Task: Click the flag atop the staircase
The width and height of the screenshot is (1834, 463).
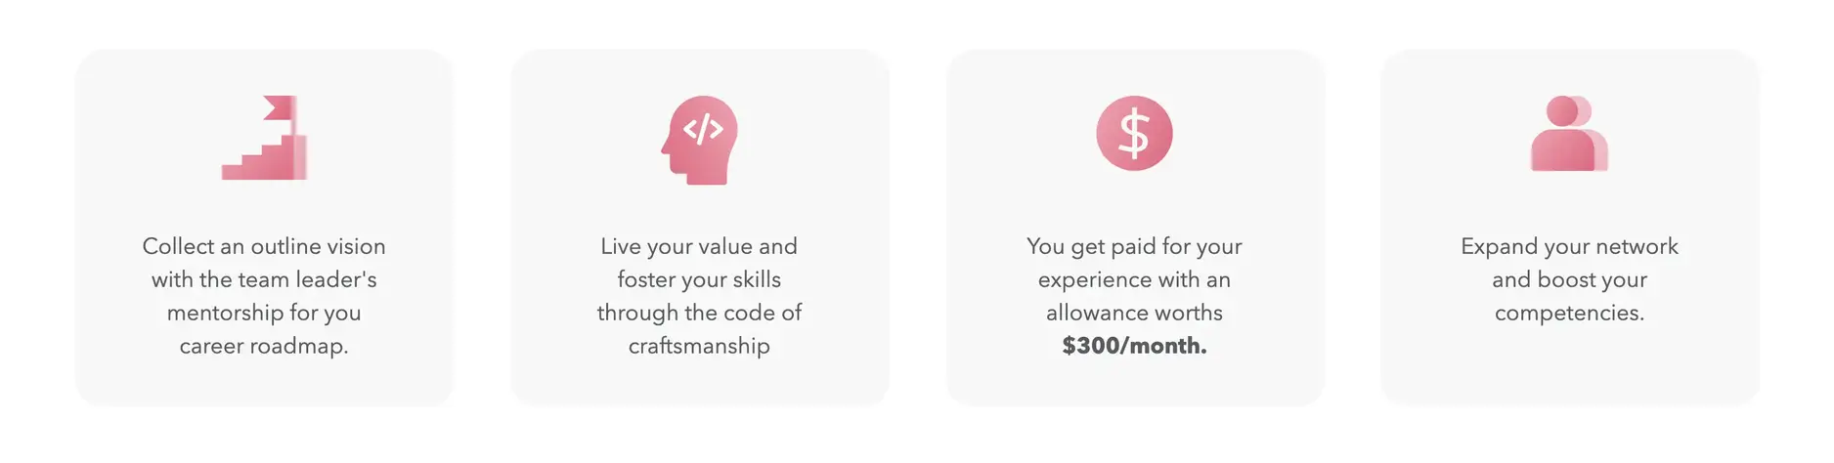Action: (279, 107)
